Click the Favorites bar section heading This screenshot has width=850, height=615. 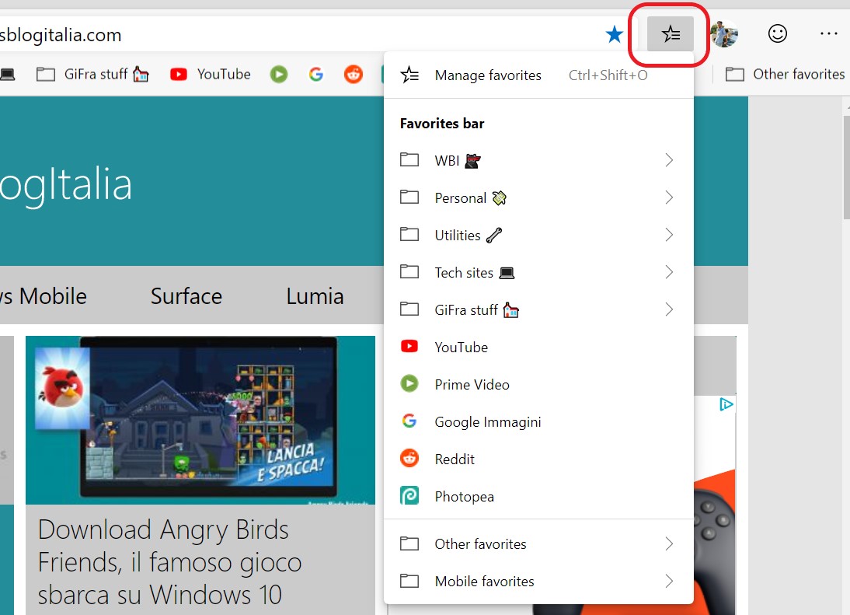click(x=442, y=124)
